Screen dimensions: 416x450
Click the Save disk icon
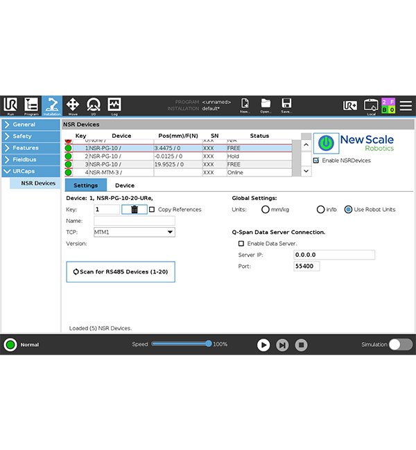tap(286, 106)
